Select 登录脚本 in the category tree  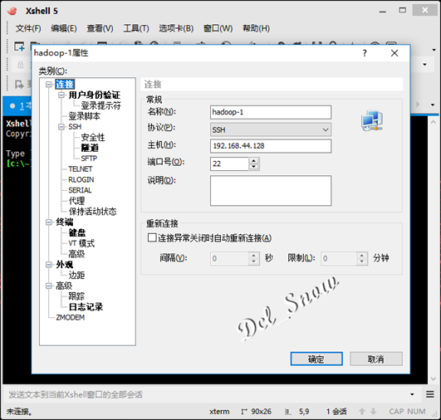pos(85,116)
